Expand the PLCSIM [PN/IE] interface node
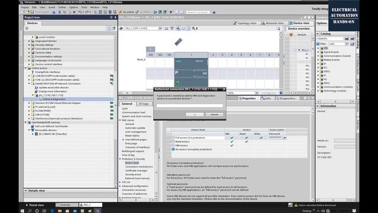Viewport: 378px width, 213px height. coord(29,111)
